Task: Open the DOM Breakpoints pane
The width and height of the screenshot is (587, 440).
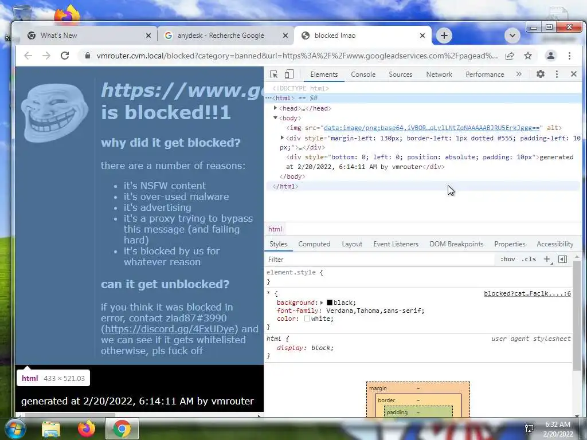Action: [456, 244]
